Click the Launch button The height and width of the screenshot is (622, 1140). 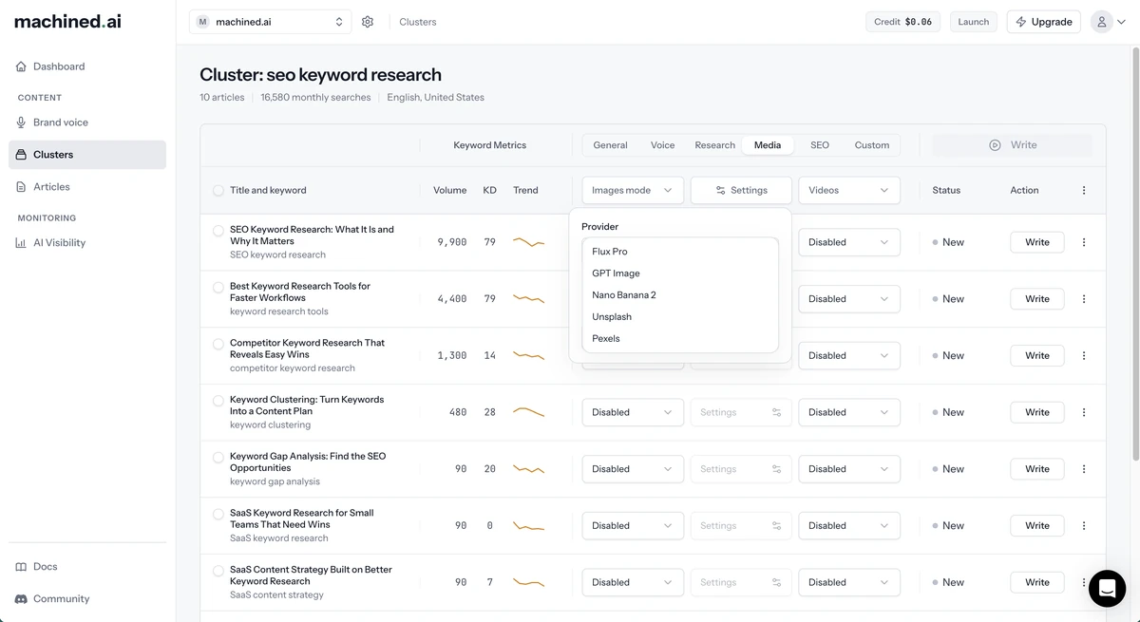973,22
